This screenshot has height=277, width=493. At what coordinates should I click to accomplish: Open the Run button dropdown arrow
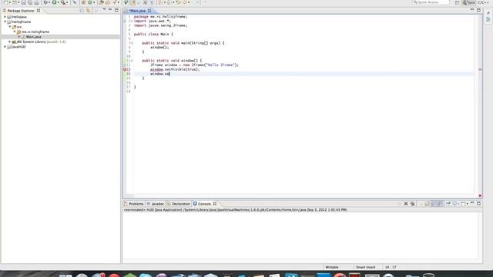tap(59, 3)
